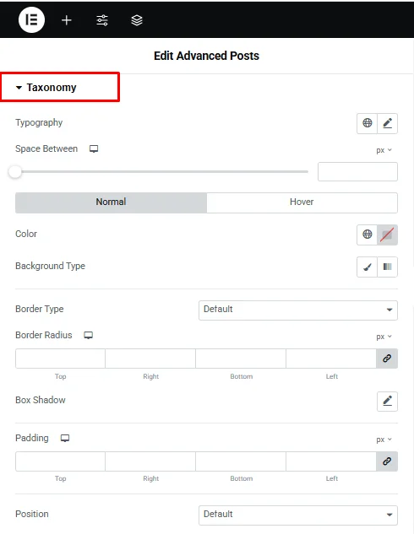Click Color global colors globe icon
The image size is (414, 534).
coord(367,235)
